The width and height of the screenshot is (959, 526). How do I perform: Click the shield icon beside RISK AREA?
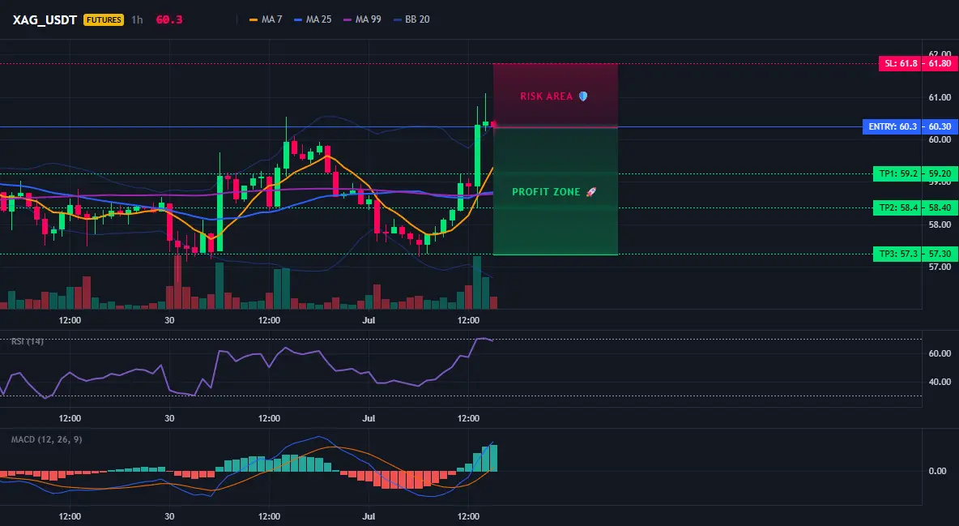pos(583,96)
